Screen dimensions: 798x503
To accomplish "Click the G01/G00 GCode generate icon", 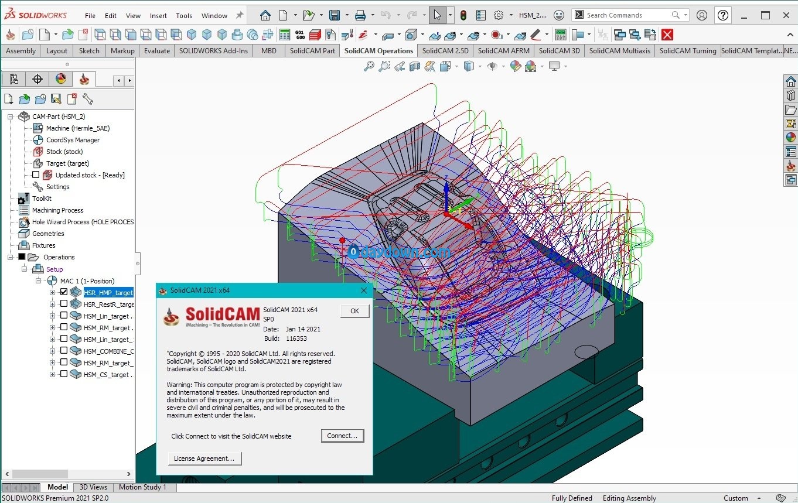I will 300,35.
